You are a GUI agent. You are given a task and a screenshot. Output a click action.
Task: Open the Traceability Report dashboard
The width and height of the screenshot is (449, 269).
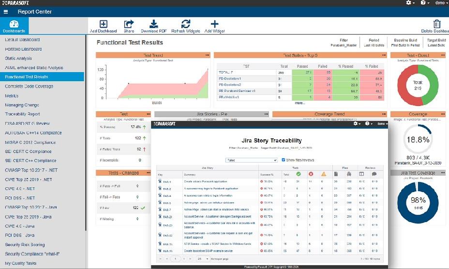[22, 114]
